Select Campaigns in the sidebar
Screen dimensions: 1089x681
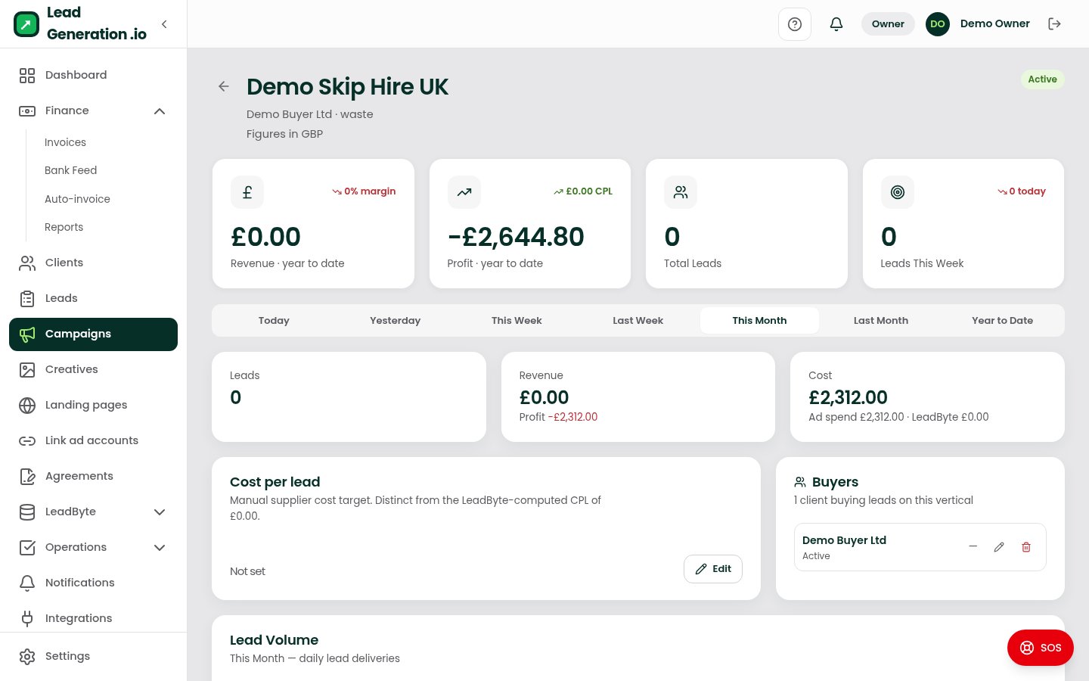pos(94,334)
